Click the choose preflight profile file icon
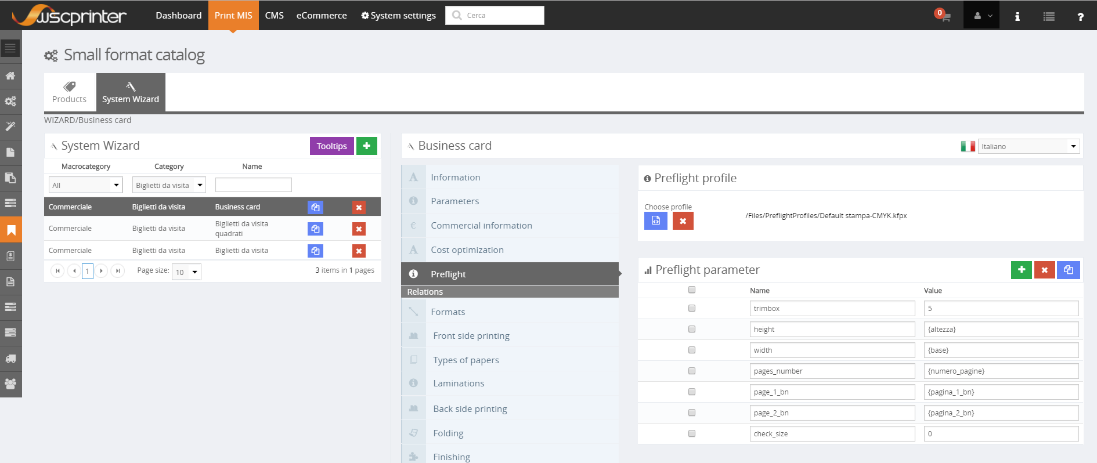The image size is (1097, 463). click(x=656, y=220)
